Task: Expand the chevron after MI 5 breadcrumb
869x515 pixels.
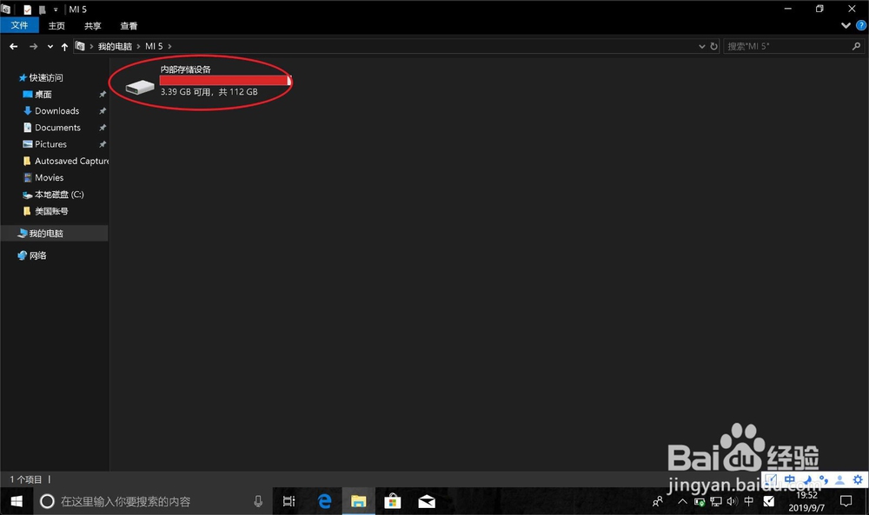Action: tap(169, 47)
